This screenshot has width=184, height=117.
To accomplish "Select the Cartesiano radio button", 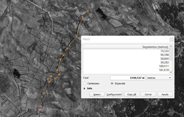I will 85,83.
